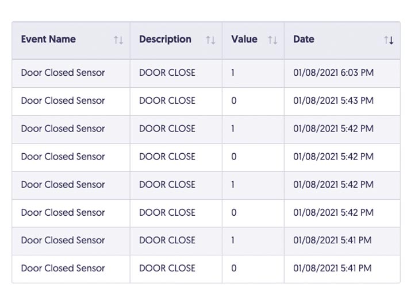Select the Description column header text
Viewport: 411px width, 307px height.
point(165,39)
